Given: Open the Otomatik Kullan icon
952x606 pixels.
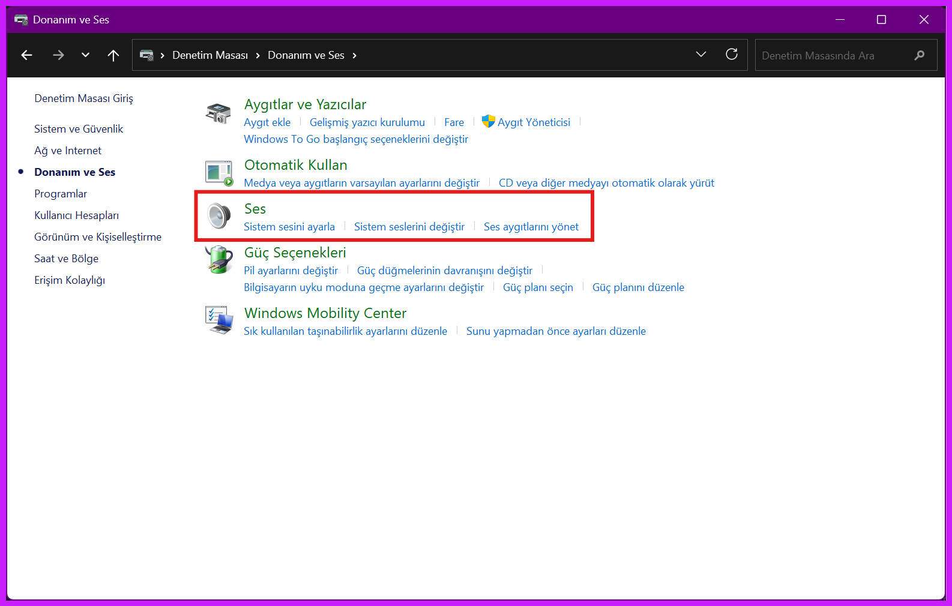Looking at the screenshot, I should (218, 173).
